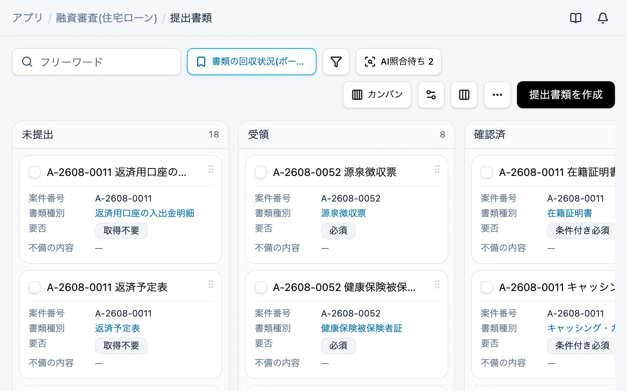The width and height of the screenshot is (627, 391).
Task: Open 返済用口座の入出金明細 document type link
Action: (x=145, y=213)
